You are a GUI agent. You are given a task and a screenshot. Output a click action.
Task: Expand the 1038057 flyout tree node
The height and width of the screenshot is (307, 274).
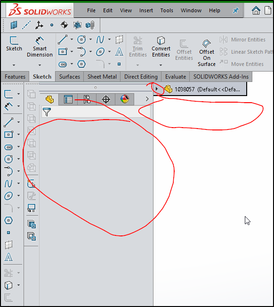[x=157, y=89]
